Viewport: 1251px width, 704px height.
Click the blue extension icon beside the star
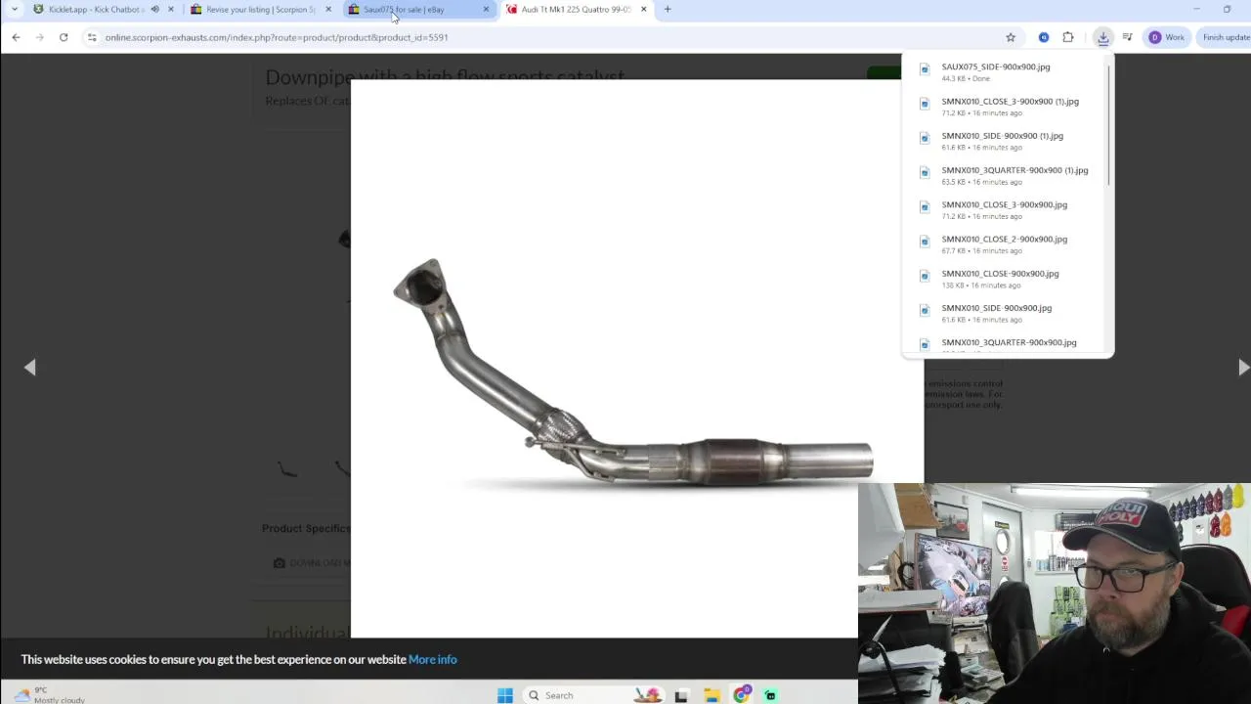[1044, 37]
